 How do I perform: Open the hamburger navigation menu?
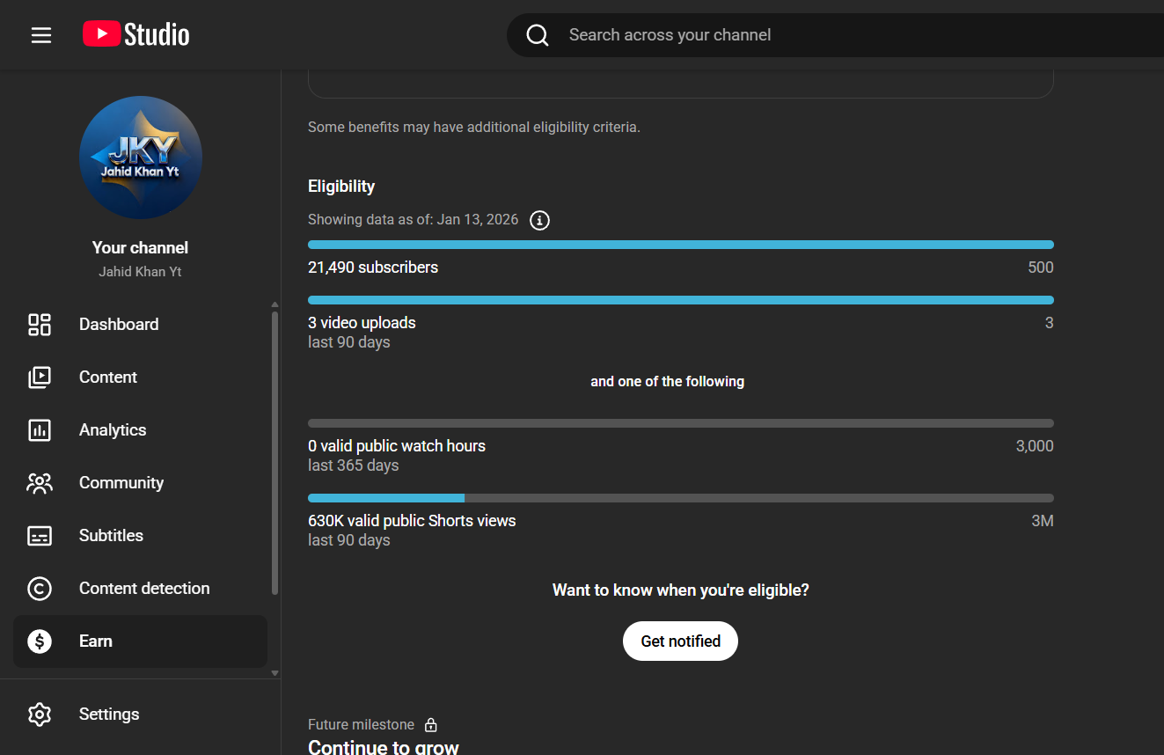pyautogui.click(x=41, y=35)
